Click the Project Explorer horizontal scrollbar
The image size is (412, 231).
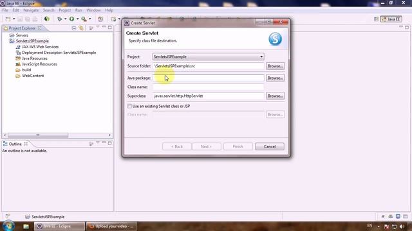(x=38, y=135)
